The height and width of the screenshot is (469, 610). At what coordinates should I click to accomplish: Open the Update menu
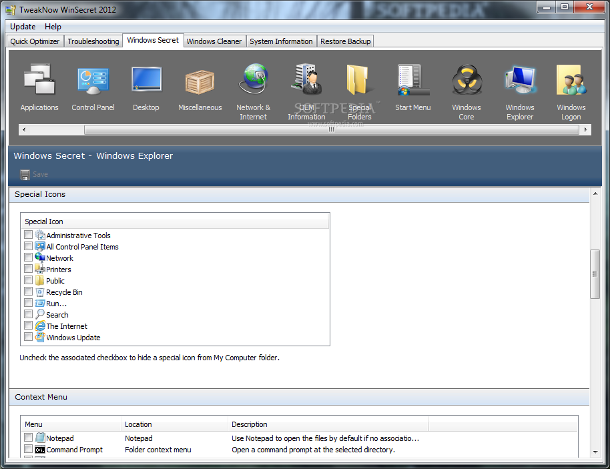coord(23,27)
